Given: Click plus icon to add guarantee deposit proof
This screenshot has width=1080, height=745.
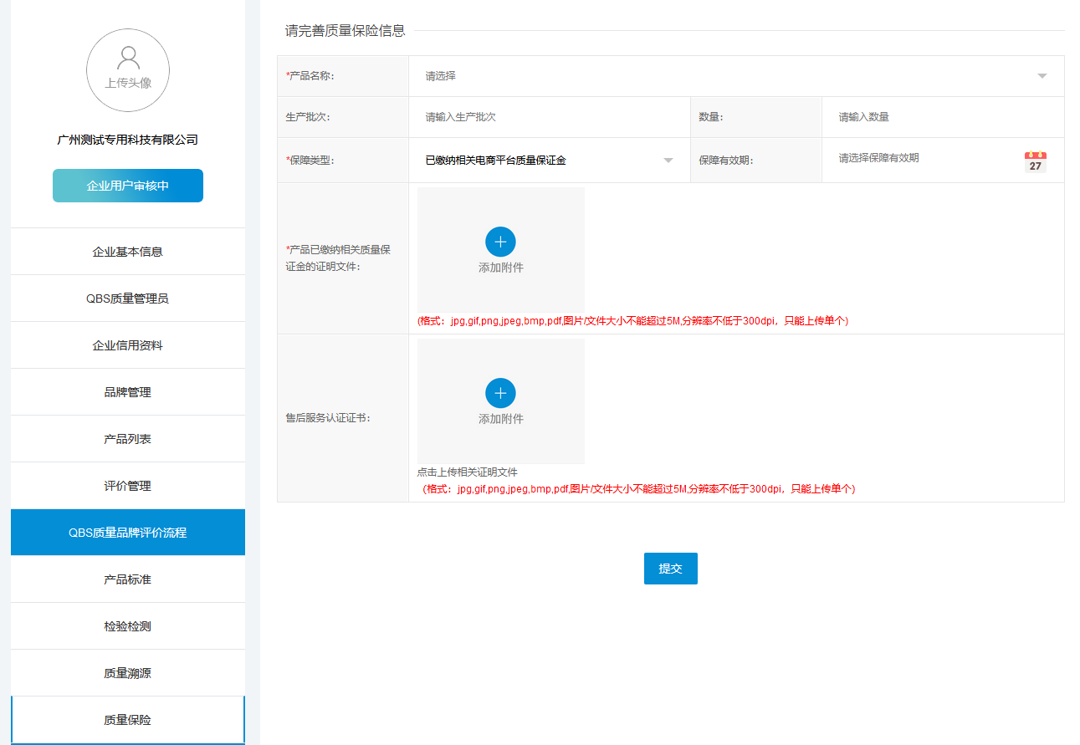Looking at the screenshot, I should point(500,242).
